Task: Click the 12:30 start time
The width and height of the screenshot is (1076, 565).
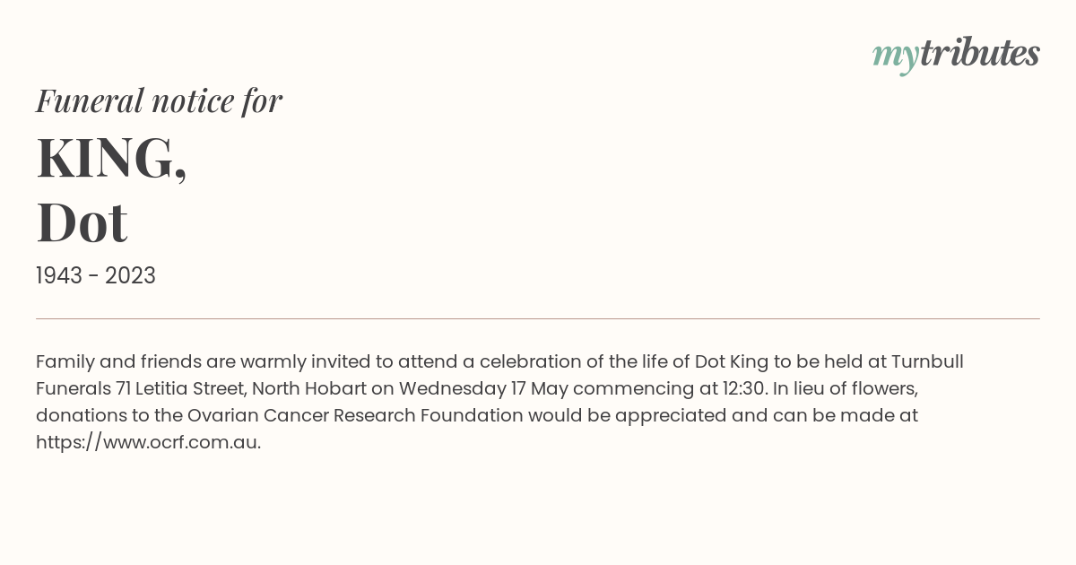Action: click(x=746, y=388)
